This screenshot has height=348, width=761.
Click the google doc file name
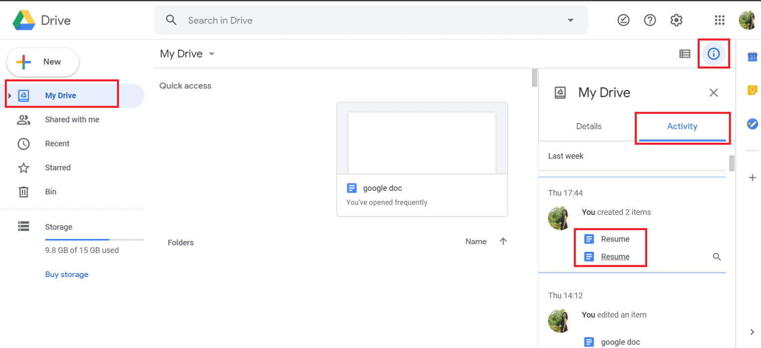coord(382,188)
